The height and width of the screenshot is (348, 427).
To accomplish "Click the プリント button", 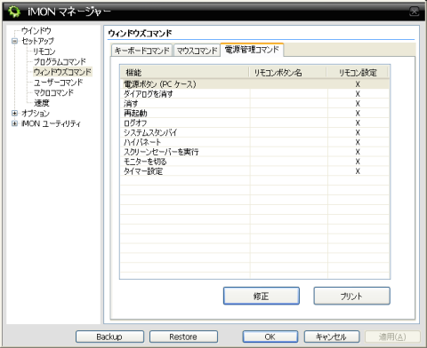I will (351, 296).
